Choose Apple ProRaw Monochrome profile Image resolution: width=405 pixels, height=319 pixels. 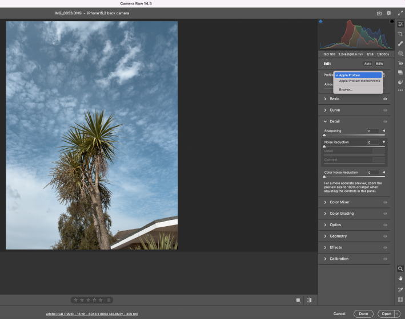coord(359,81)
